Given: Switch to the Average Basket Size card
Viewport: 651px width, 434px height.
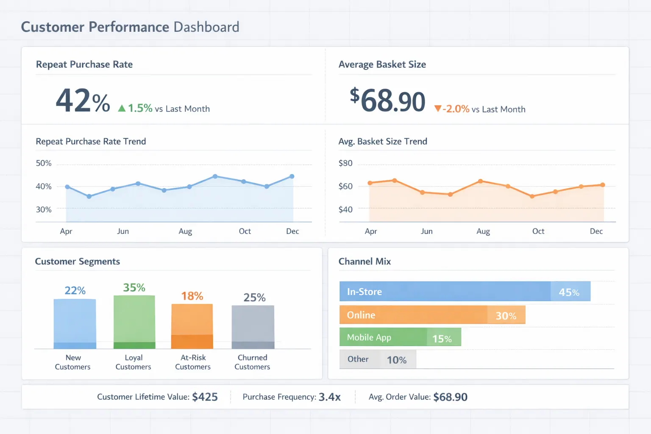Looking at the screenshot, I should click(x=382, y=64).
